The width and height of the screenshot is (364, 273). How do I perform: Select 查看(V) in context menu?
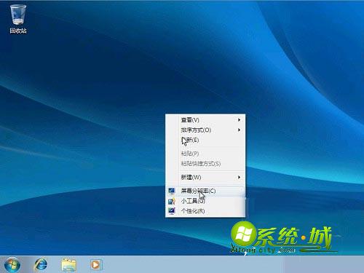(x=205, y=120)
